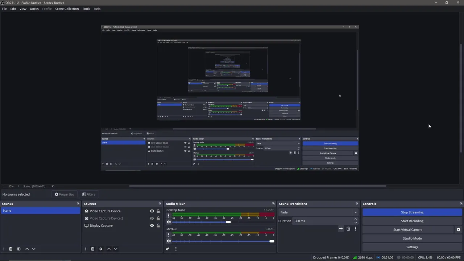464x261 pixels.
Task: Show Video Capture Device 2 source
Action: coord(152,218)
